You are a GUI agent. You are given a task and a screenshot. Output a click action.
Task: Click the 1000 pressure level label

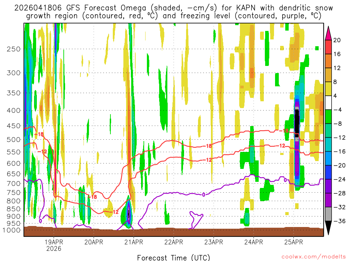click(11, 230)
